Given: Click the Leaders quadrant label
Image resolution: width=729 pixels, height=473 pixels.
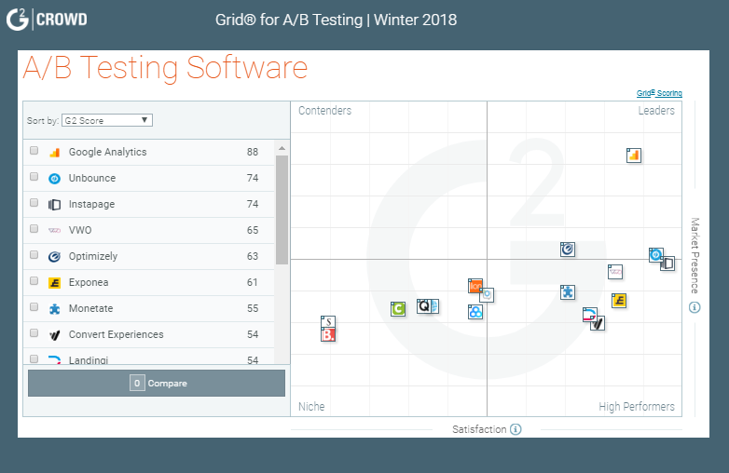Looking at the screenshot, I should (x=656, y=111).
